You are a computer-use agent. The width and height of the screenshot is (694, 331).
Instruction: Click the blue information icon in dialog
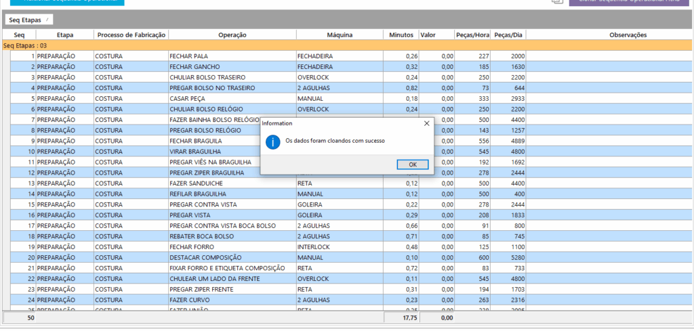coord(272,141)
